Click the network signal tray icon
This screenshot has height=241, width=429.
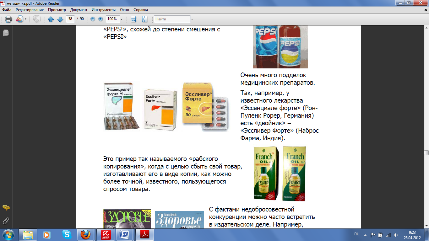click(388, 235)
